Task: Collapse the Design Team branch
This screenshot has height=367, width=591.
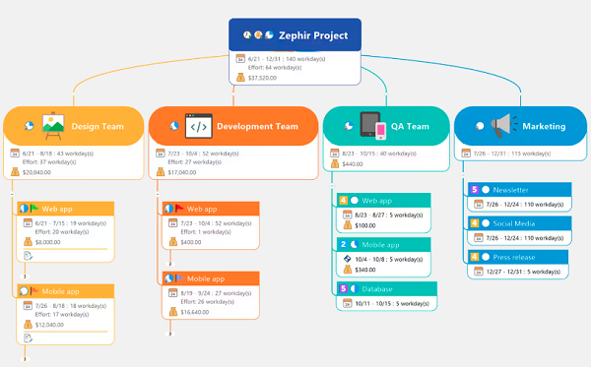Action: [13, 194]
